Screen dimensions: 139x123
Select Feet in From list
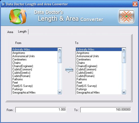pyautogui.click(x=35, y=83)
